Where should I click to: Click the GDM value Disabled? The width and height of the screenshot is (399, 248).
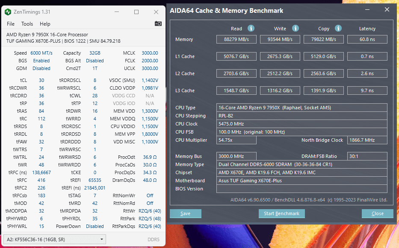(41, 68)
